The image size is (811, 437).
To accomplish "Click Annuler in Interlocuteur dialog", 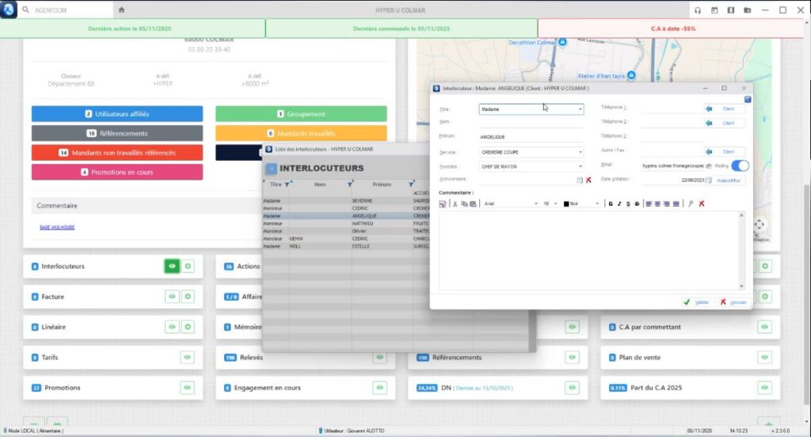I will (733, 302).
